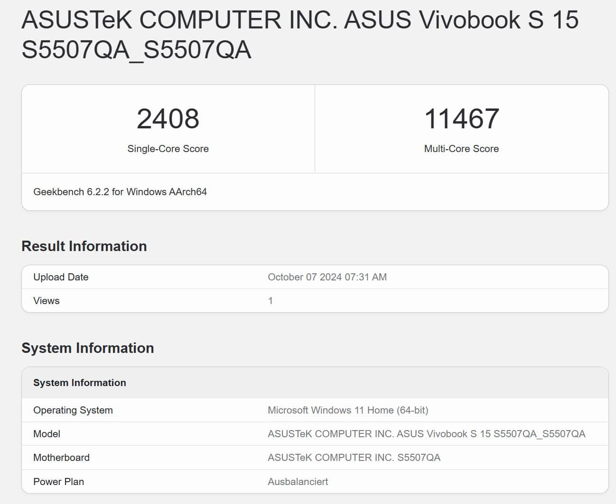Click the Single-Core Score label

point(168,149)
